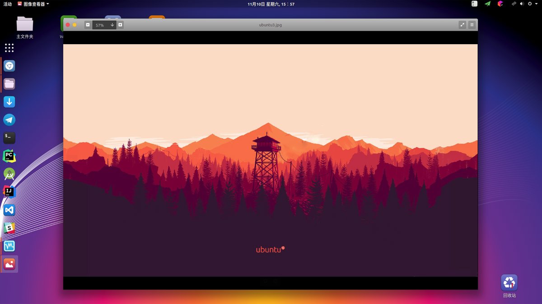Select the image viewer dock icon
The width and height of the screenshot is (542, 304).
9,264
